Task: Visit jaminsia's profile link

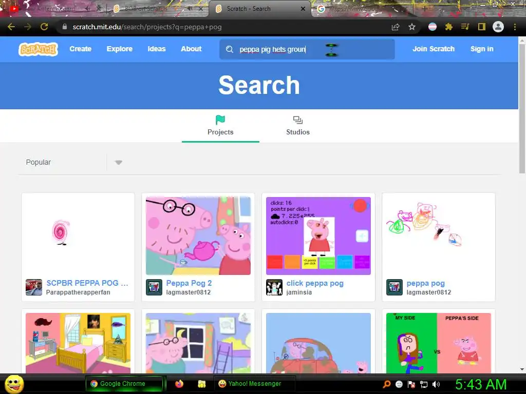Action: pos(299,292)
